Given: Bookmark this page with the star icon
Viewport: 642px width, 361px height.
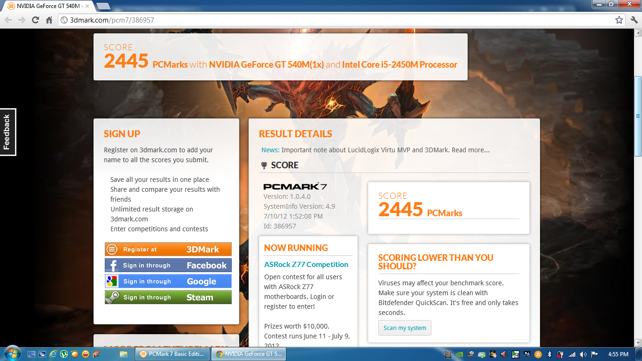Looking at the screenshot, I should (619, 20).
